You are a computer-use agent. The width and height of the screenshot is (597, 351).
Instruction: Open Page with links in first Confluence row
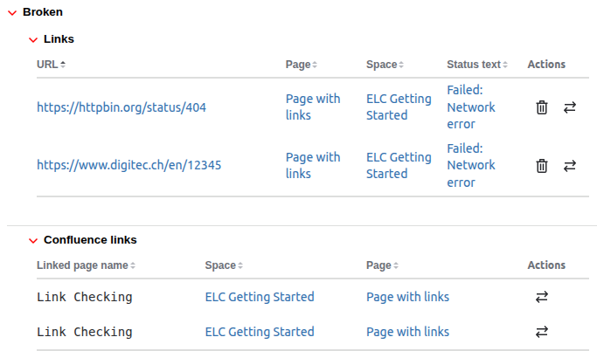pyautogui.click(x=407, y=297)
